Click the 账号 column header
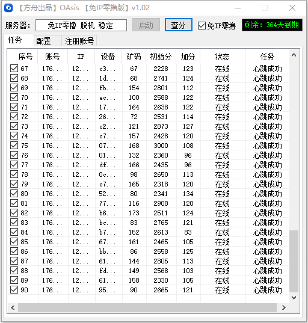308x323 pixels. (52, 57)
